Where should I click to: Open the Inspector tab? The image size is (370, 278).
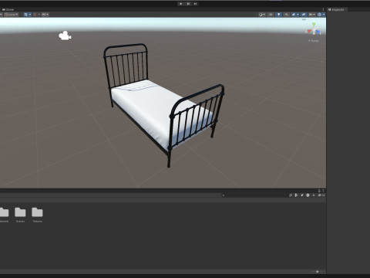337,9
